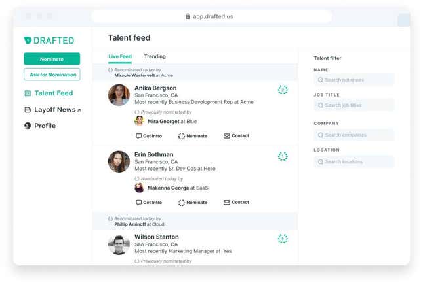Click the lock icon in address bar
Screen dimensions: 423x285
188,16
